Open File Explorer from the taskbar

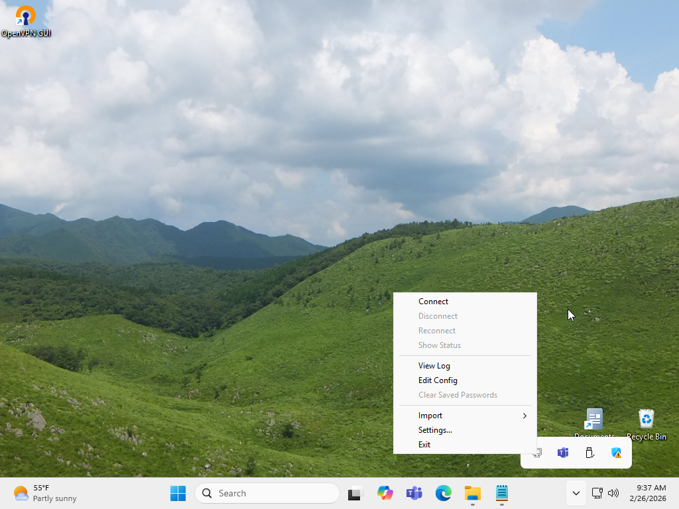(x=472, y=493)
